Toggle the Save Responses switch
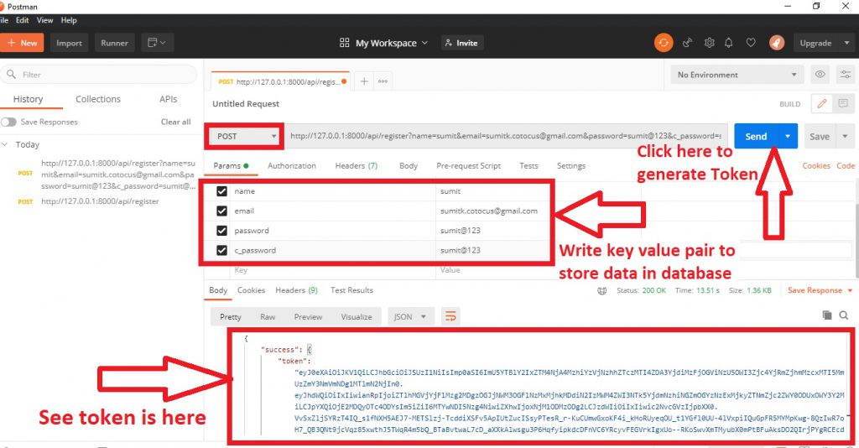Viewport: 859px width, 448px height. [8, 122]
